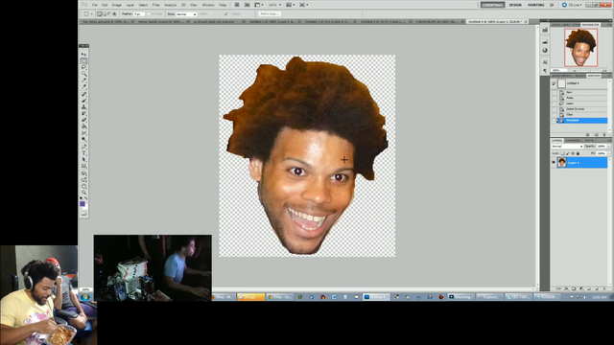Open foreground color swatch picker
The width and height of the screenshot is (614, 345).
click(x=83, y=204)
